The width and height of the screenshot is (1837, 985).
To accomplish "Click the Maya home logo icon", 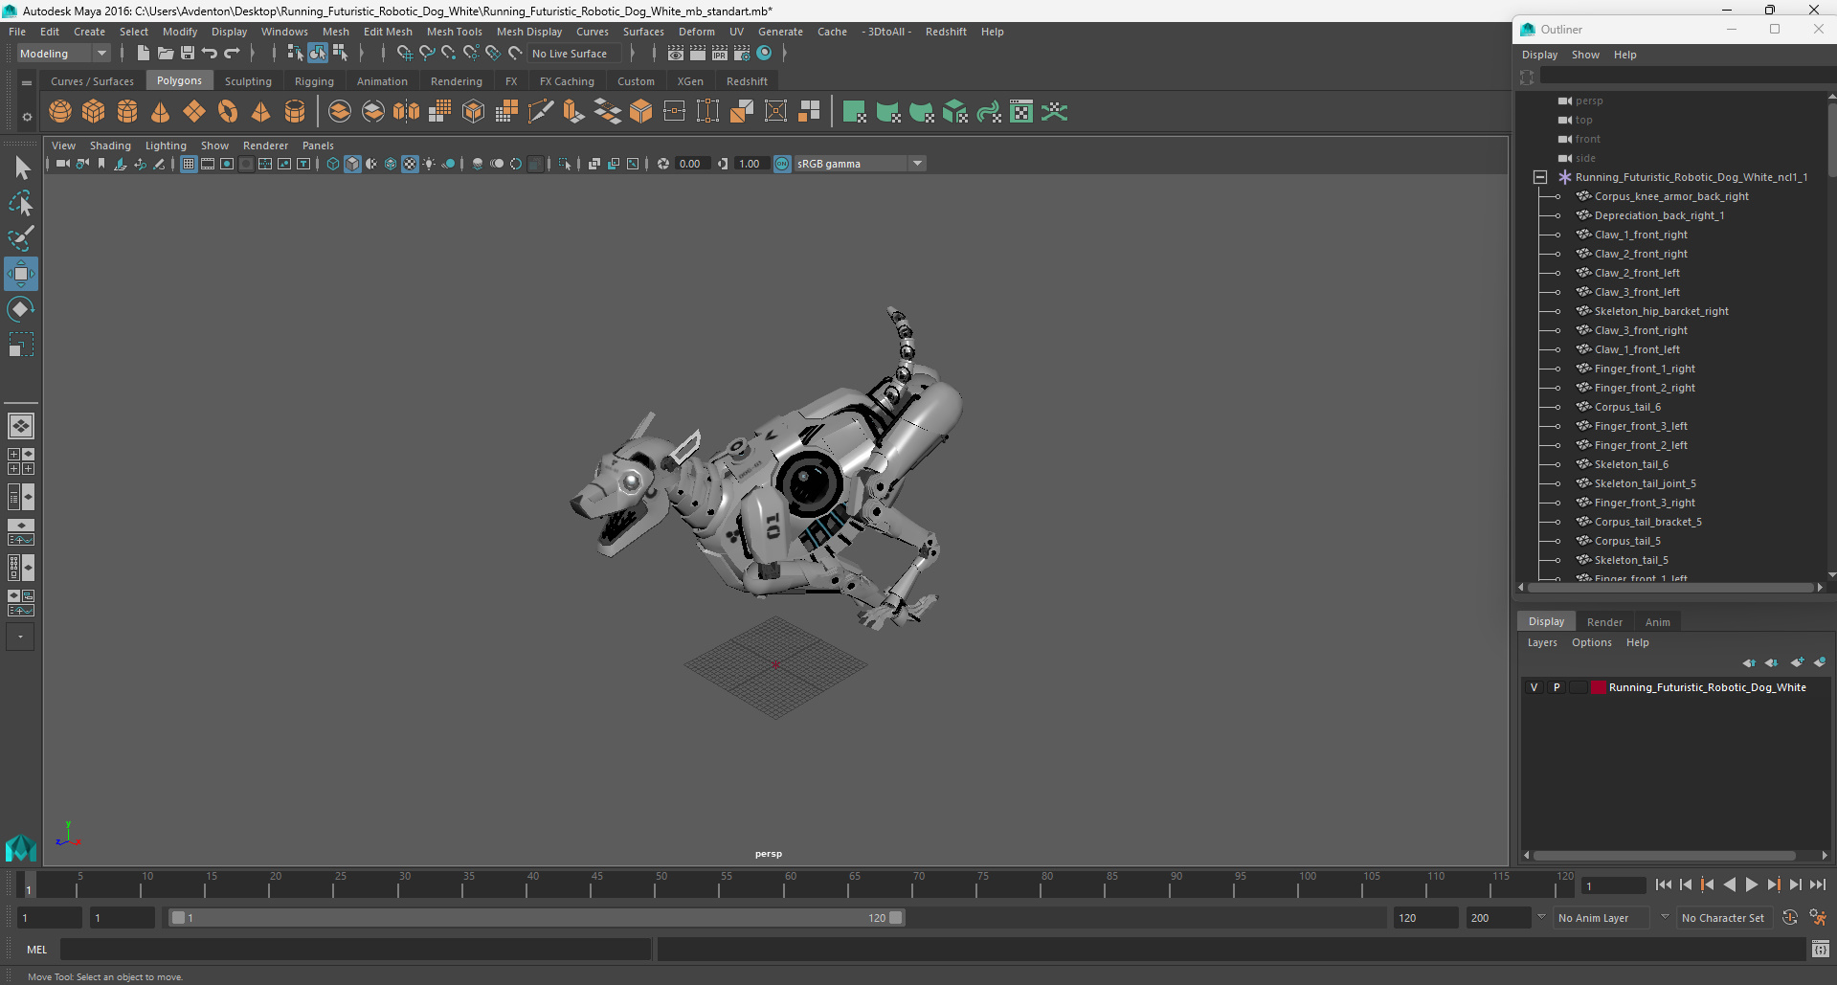I will click(x=21, y=848).
